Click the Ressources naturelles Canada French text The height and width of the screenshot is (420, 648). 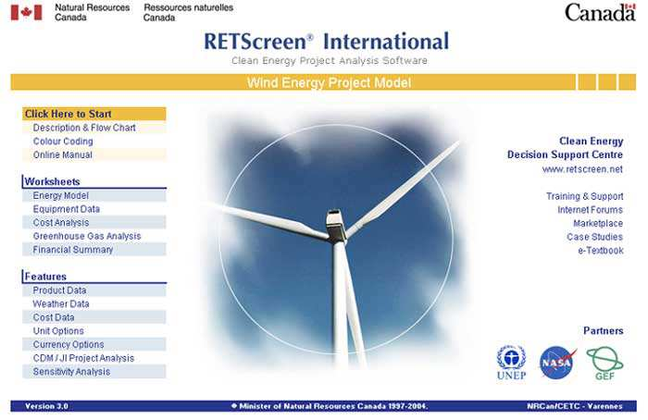[188, 12]
